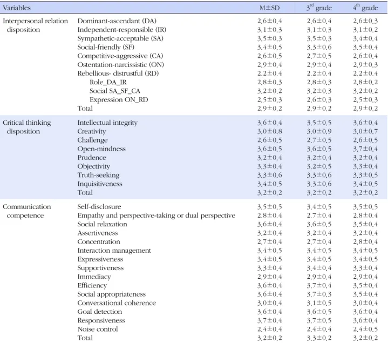Click 'Sympathetic-acceptable (SA)' row label
This screenshot has width=388, height=343.
(x=120, y=39)
